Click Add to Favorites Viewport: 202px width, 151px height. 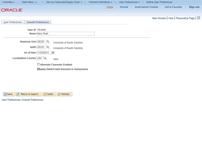173,7
